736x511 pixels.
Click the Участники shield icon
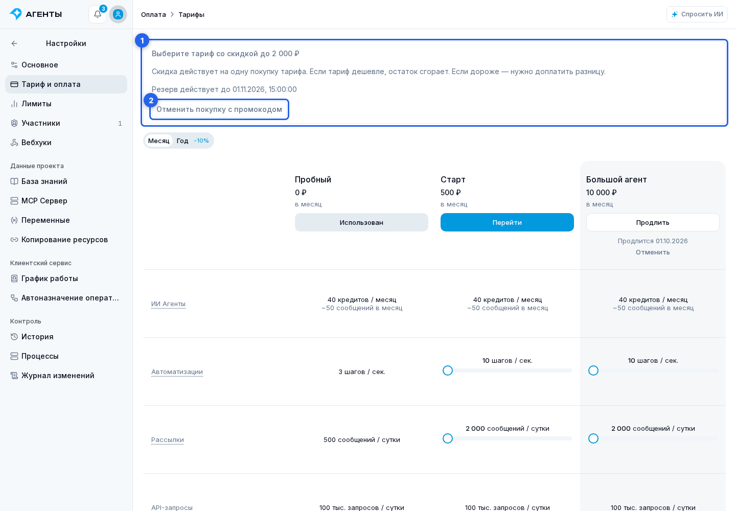(x=14, y=123)
